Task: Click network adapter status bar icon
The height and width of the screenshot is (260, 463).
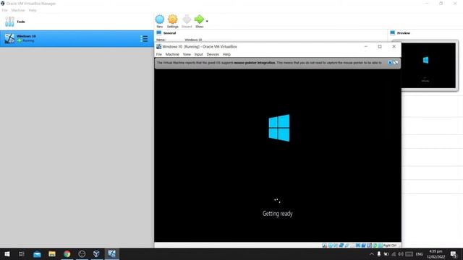Action: coord(341,246)
